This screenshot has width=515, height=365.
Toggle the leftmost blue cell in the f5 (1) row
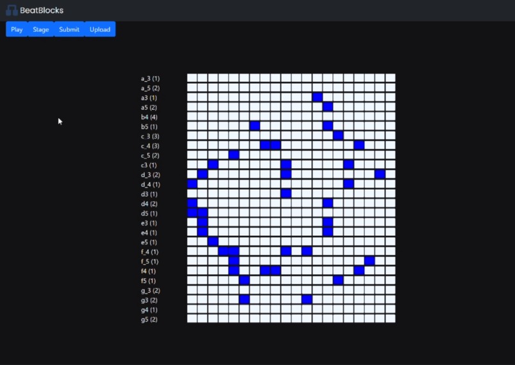tap(244, 280)
